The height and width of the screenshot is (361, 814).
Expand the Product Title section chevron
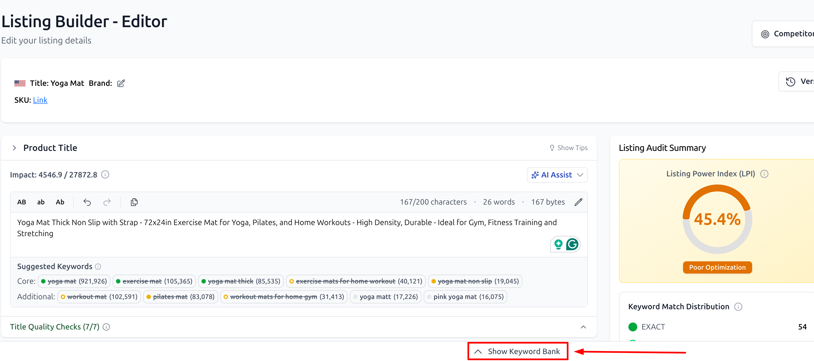click(x=14, y=148)
